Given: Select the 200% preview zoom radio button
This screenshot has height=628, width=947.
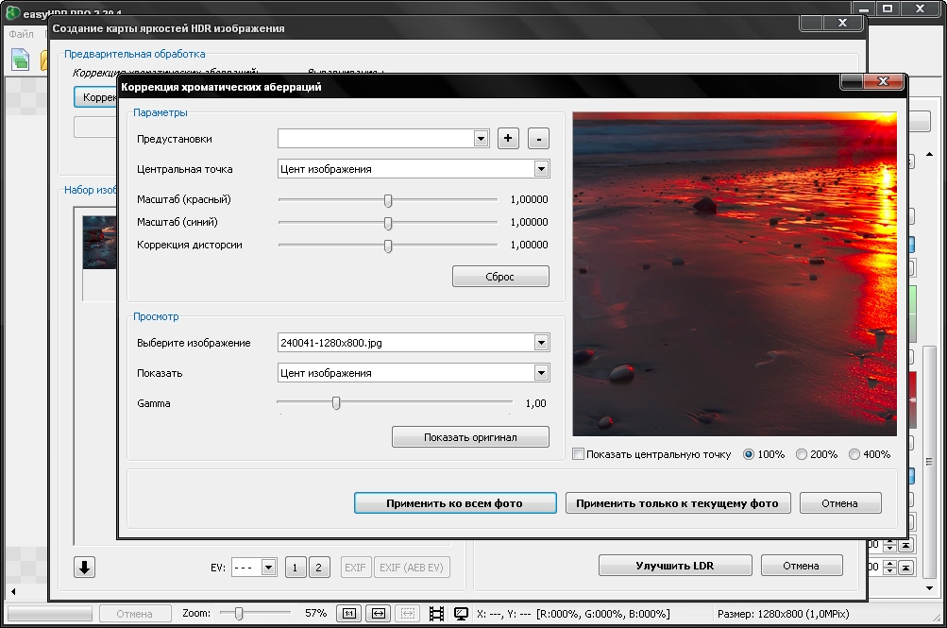Looking at the screenshot, I should tap(802, 454).
